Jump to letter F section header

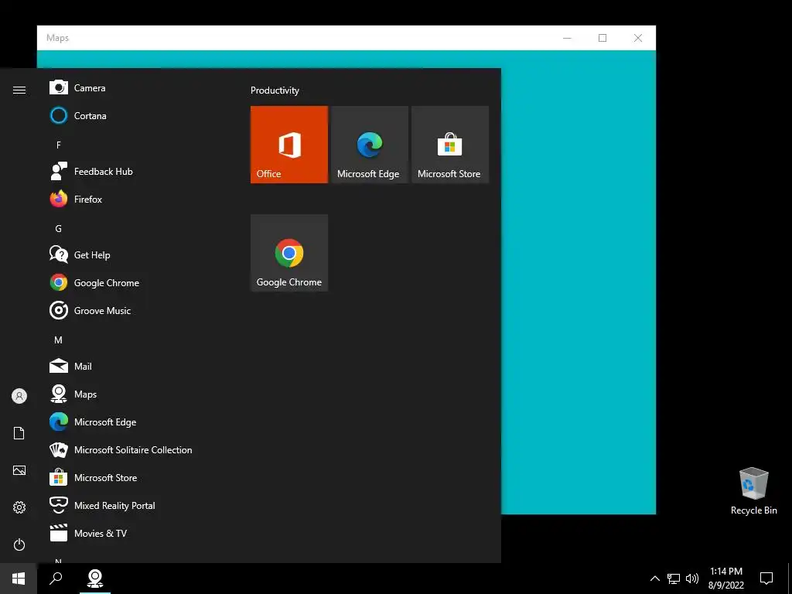[59, 145]
